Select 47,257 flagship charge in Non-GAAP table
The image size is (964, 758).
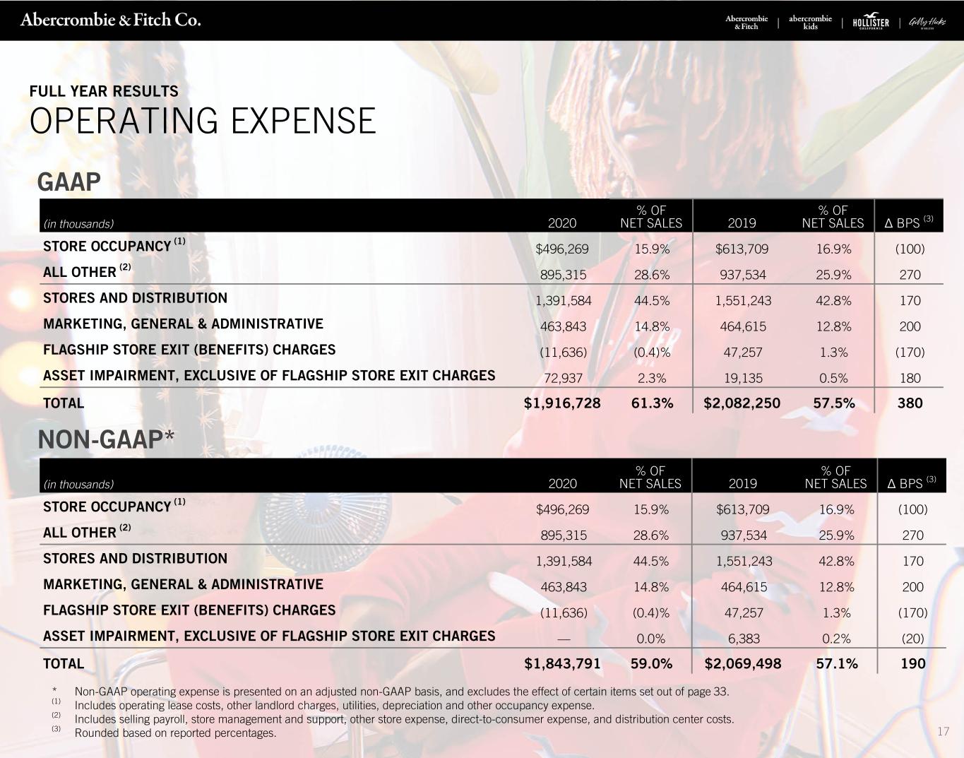(x=744, y=612)
